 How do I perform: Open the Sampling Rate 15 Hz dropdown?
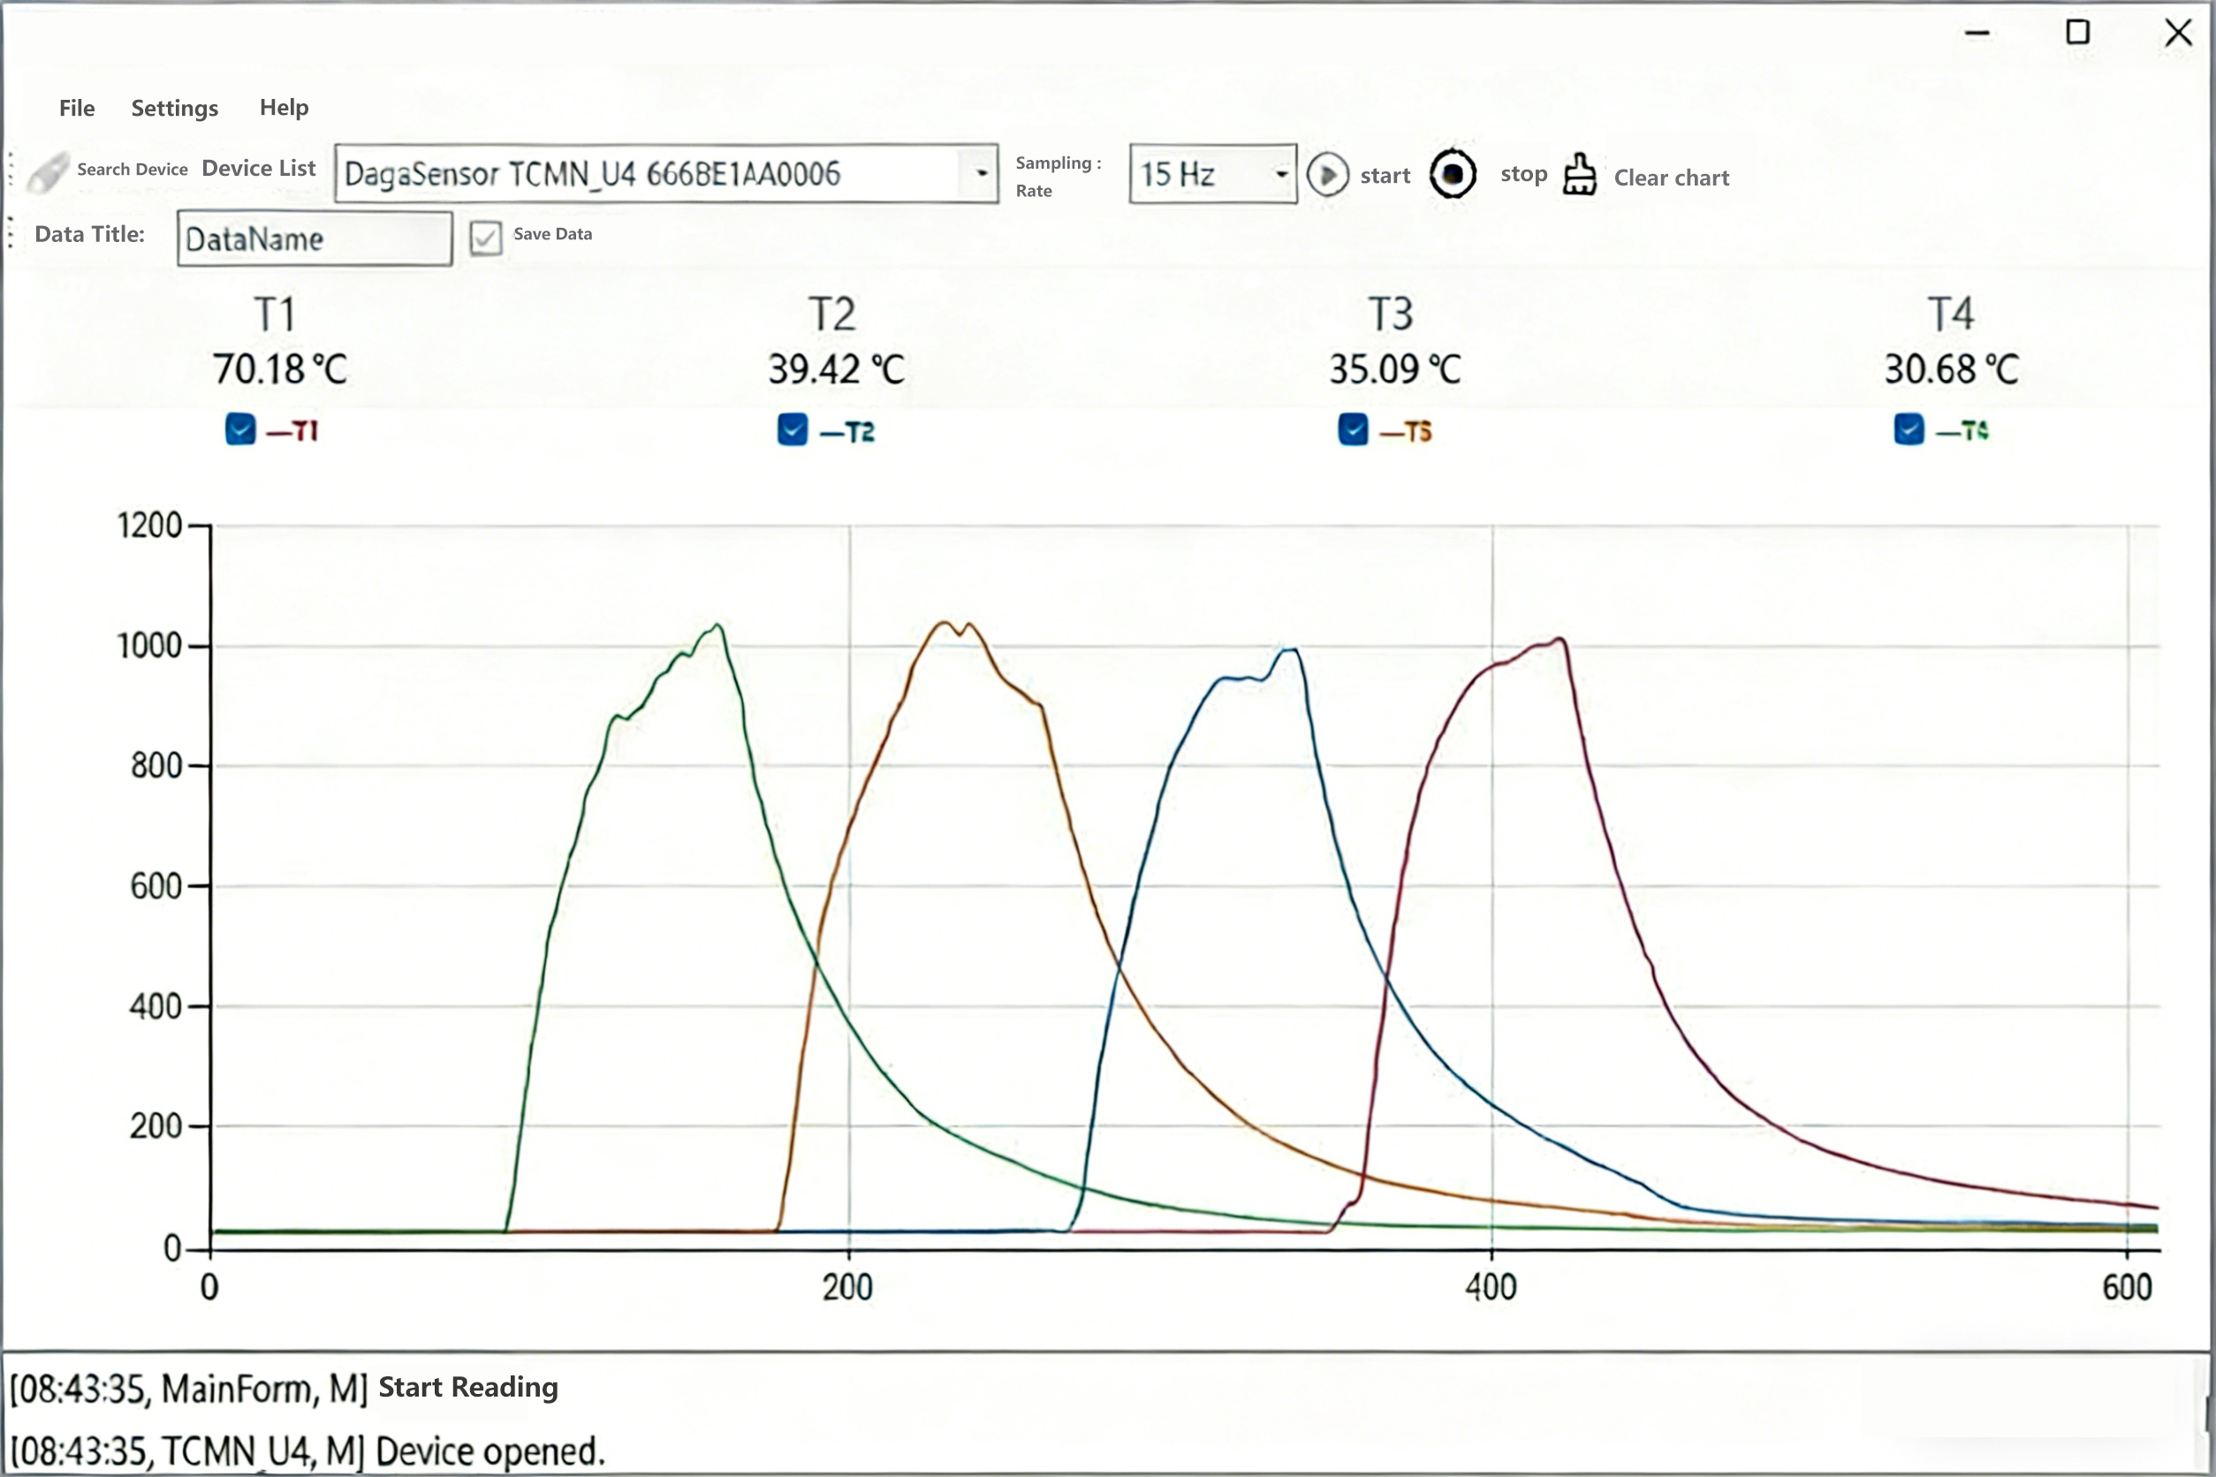1280,174
